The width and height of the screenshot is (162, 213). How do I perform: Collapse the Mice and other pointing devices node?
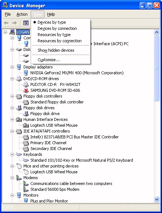12,166
